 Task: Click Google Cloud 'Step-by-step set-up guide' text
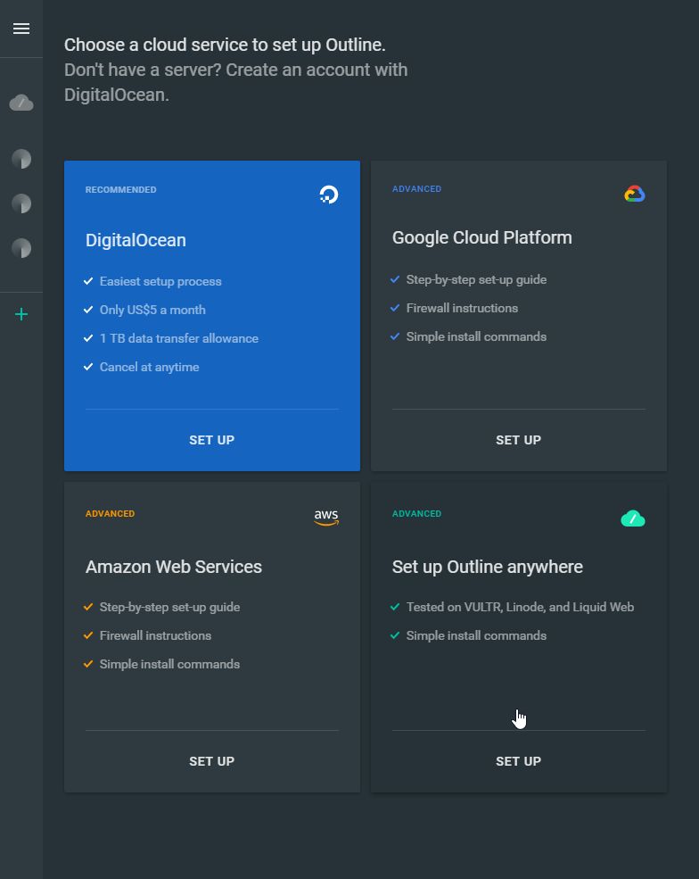tap(476, 279)
